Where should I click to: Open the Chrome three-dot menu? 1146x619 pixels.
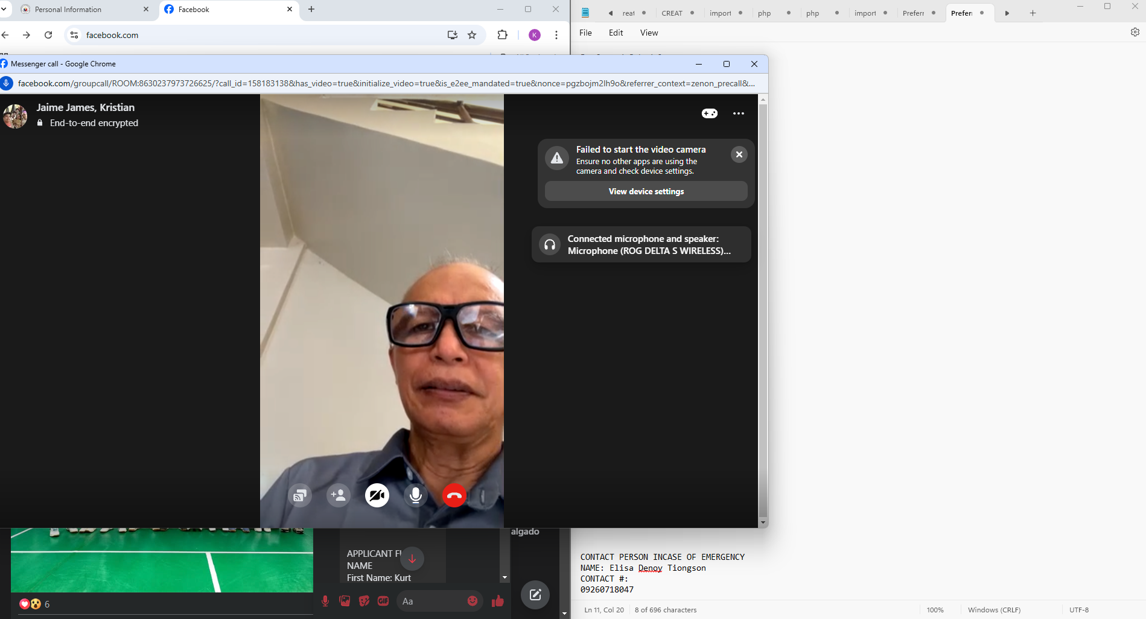(x=556, y=35)
